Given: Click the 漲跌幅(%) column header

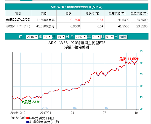Looking at the screenshot, I should [x=92, y=13].
